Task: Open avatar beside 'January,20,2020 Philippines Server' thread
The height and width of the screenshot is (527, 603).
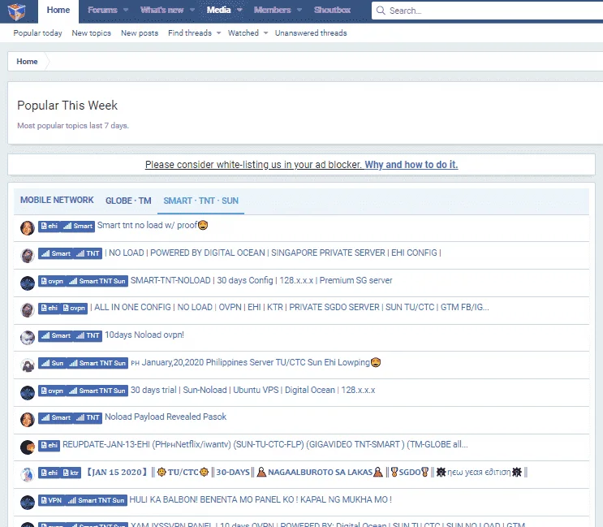Action: coord(28,365)
